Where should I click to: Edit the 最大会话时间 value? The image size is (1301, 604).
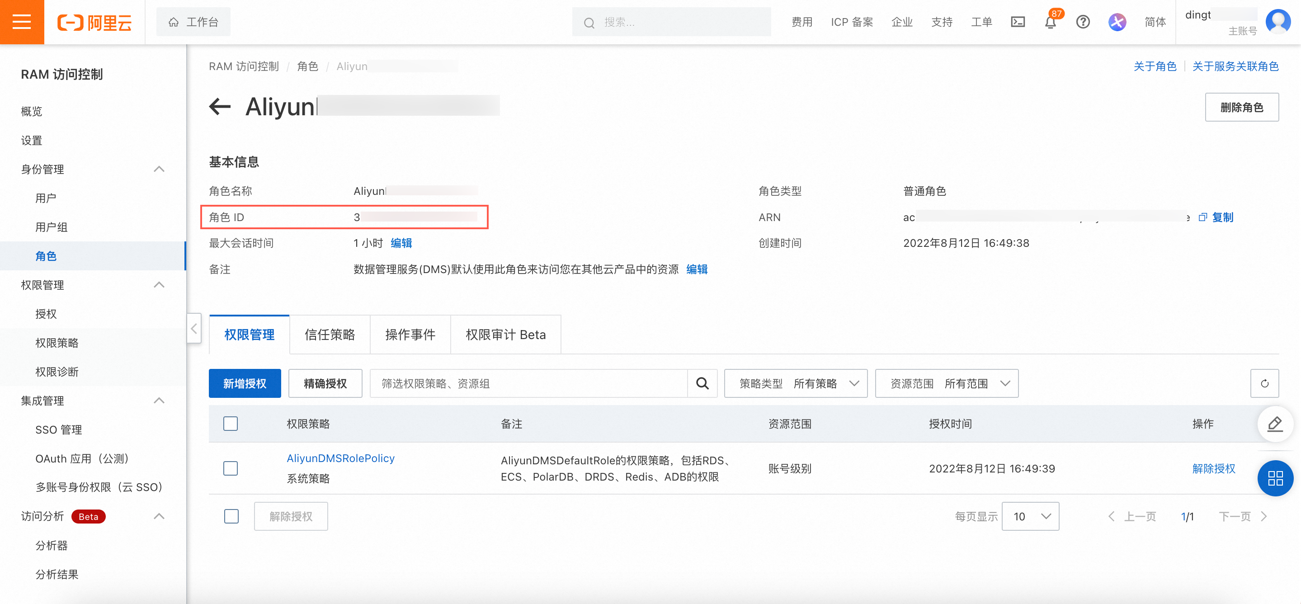[401, 243]
